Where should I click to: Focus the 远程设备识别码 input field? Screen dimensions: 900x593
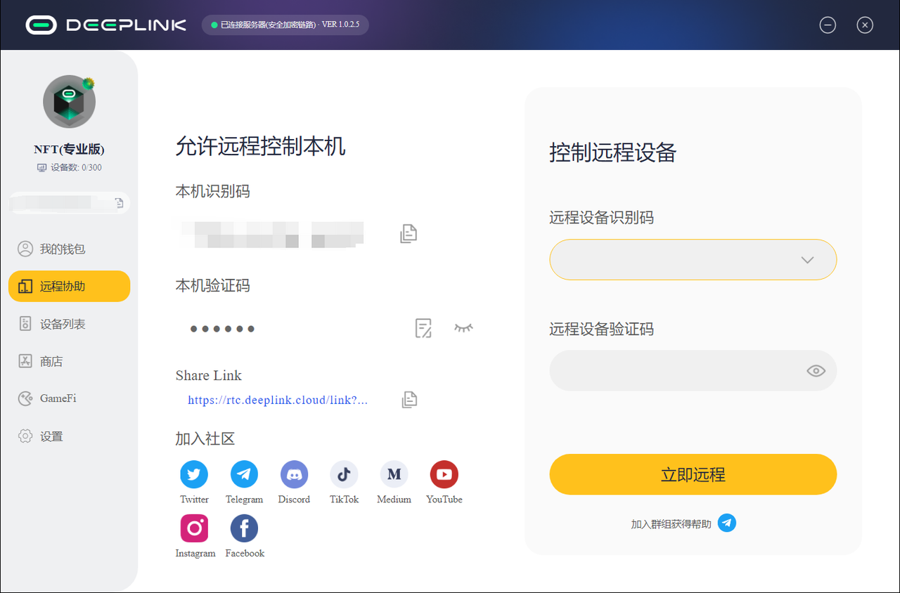pos(693,260)
